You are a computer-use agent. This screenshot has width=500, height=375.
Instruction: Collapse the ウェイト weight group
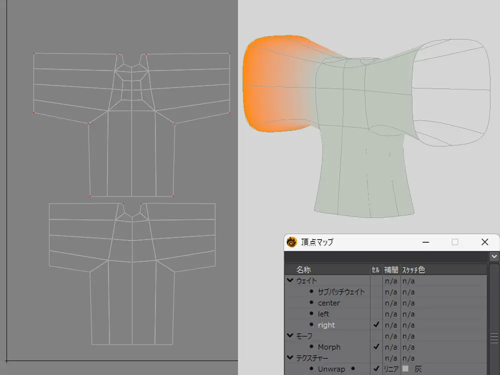(290, 281)
